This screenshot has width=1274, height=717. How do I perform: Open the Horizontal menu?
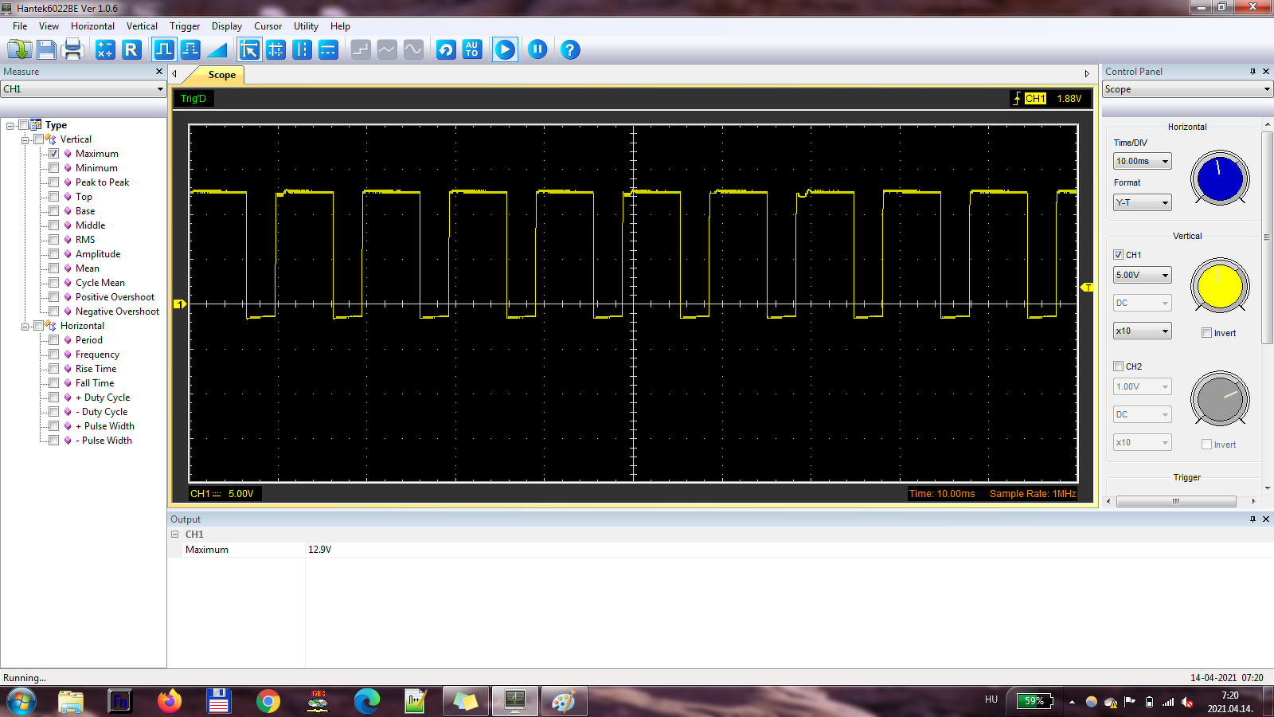pyautogui.click(x=92, y=26)
